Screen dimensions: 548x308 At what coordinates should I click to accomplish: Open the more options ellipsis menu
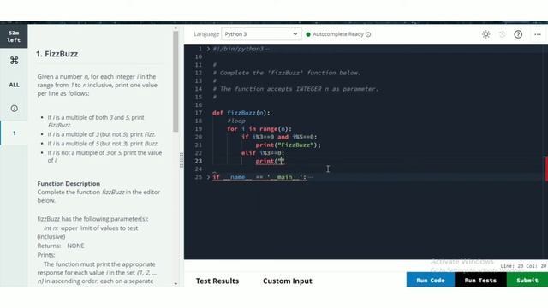538,34
